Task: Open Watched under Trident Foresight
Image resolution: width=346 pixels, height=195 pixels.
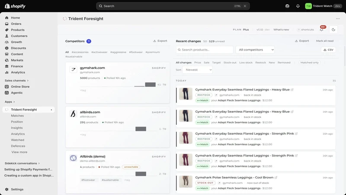Action: [17, 140]
